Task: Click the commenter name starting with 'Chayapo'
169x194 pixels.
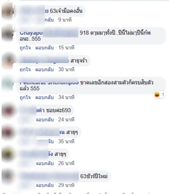Action: pyautogui.click(x=31, y=33)
